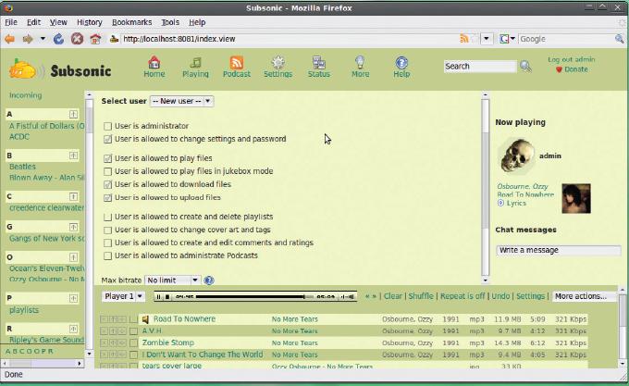
Task: Open the Max bitrate No limit dropdown
Action: [x=172, y=280]
